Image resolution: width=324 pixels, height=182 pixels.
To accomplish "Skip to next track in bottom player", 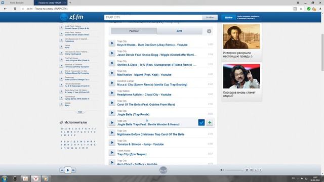I will [x=73, y=170].
